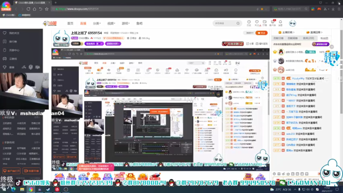Open File Explorer from the taskbar
Viewport: 343px width, 193px height.
tap(22, 190)
